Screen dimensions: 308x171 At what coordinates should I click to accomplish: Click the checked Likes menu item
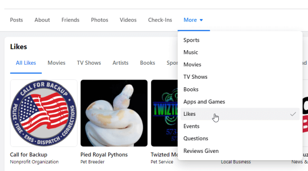click(240, 114)
